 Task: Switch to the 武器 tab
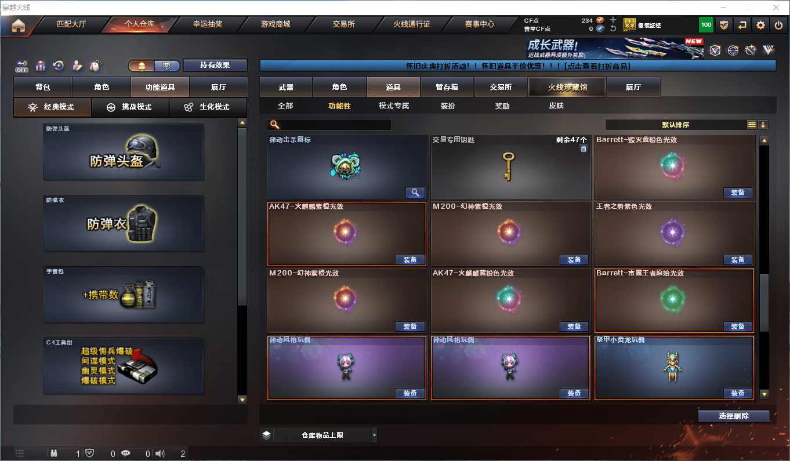click(x=286, y=87)
